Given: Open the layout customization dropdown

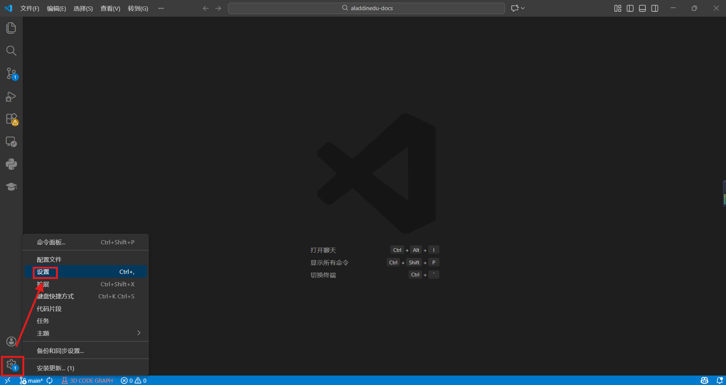Looking at the screenshot, I should point(617,8).
